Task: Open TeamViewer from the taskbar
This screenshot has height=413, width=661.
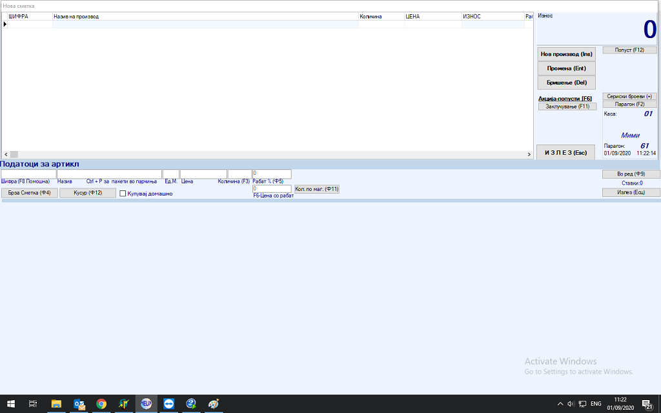Action: pos(168,404)
